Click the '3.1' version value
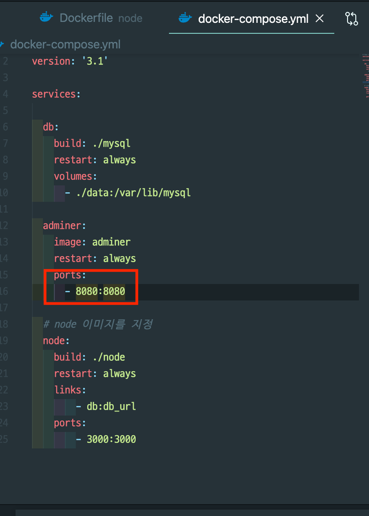Image resolution: width=369 pixels, height=516 pixels. point(95,61)
